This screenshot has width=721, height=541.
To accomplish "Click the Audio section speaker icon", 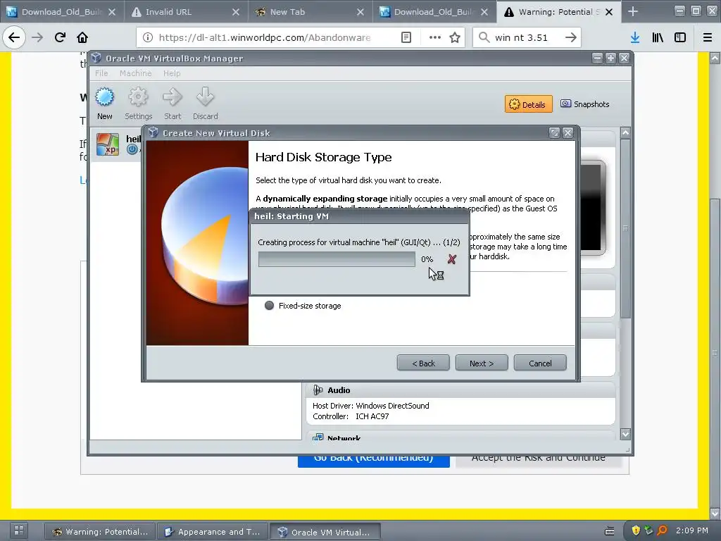I will [x=318, y=390].
